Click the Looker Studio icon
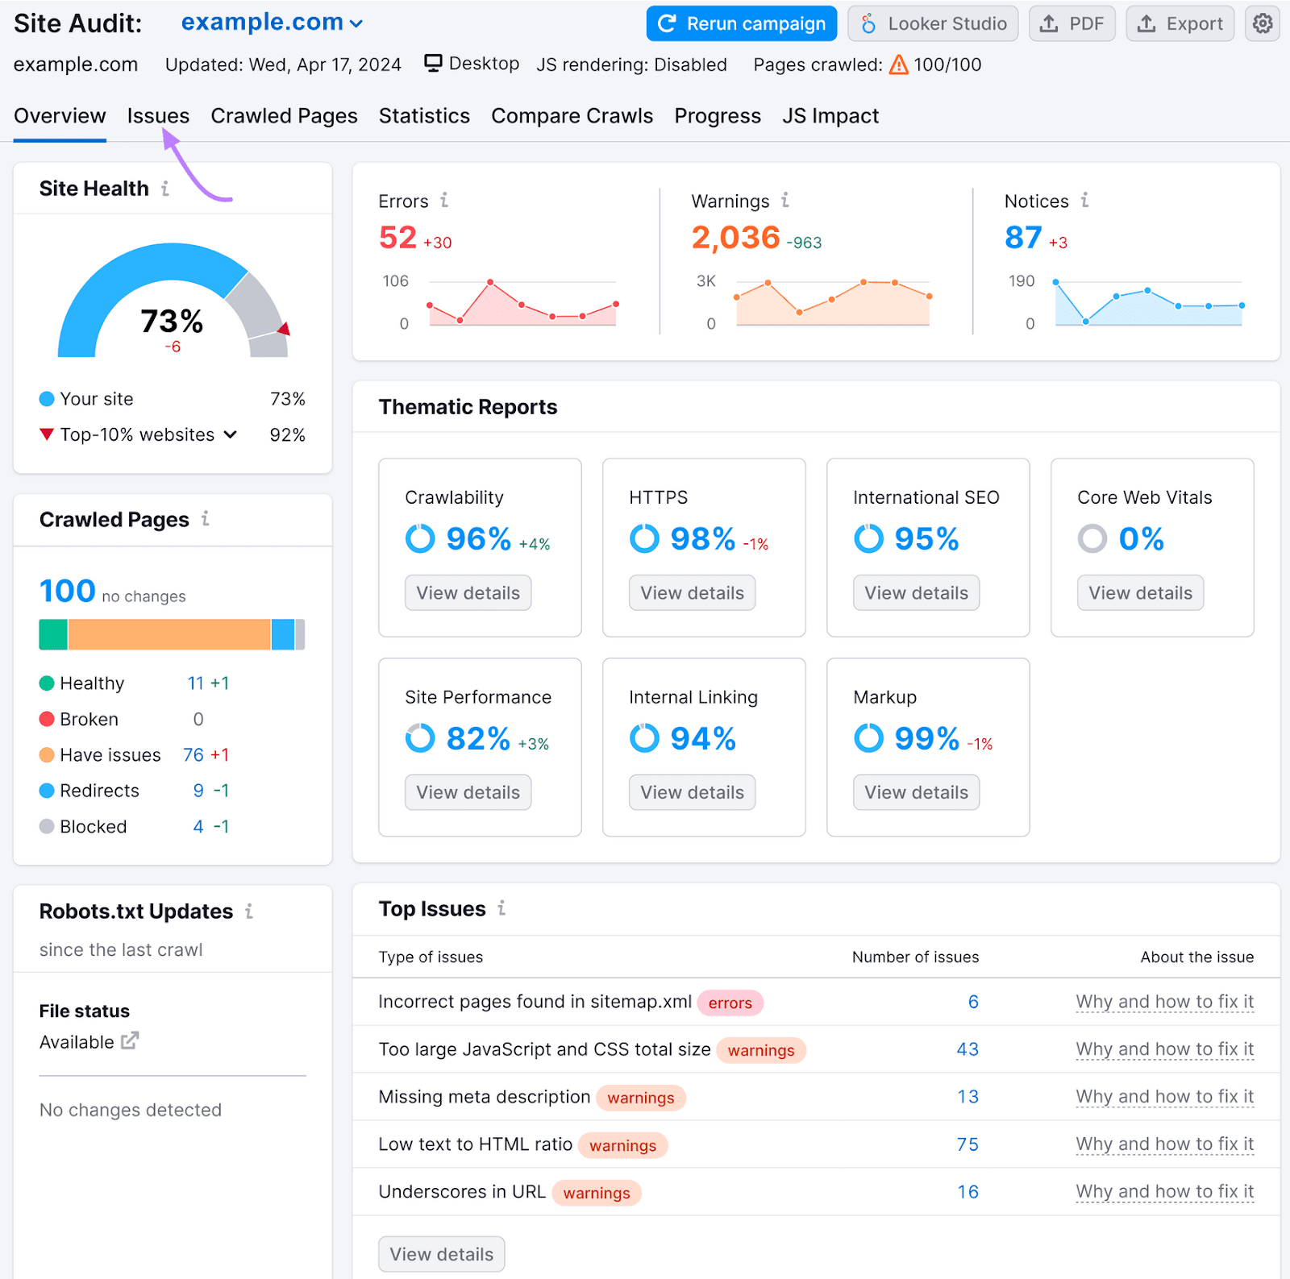This screenshot has width=1290, height=1279. 868,23
